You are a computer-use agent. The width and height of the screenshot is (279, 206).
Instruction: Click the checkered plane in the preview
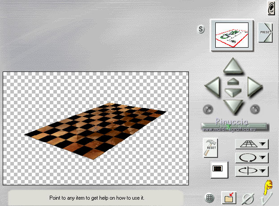point(96,130)
